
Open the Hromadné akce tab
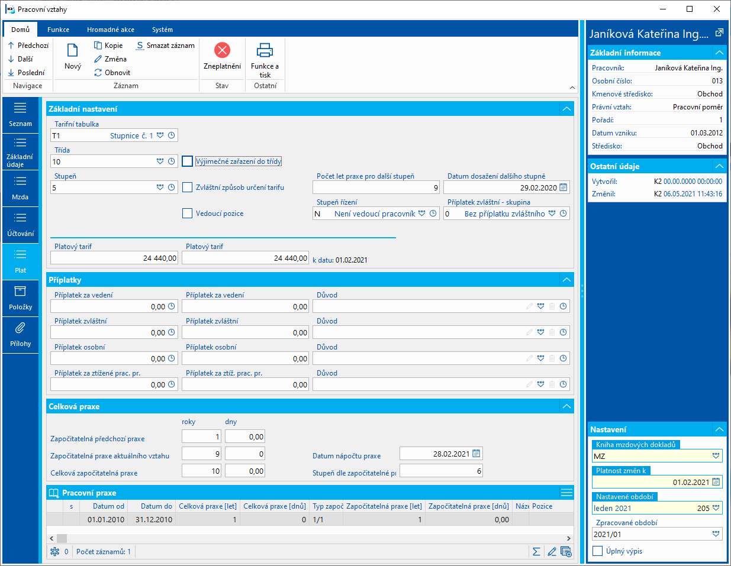(x=110, y=30)
